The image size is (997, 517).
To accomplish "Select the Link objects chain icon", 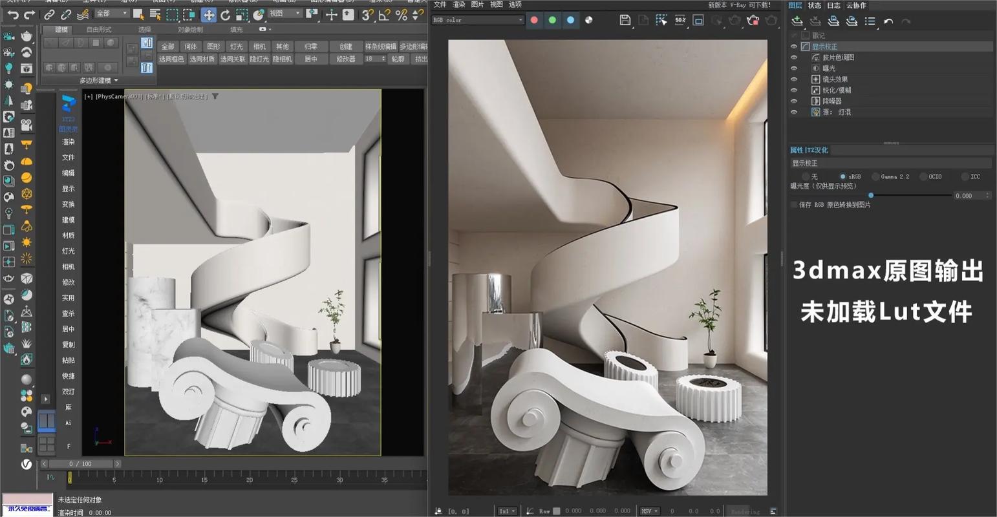I will pyautogui.click(x=50, y=15).
